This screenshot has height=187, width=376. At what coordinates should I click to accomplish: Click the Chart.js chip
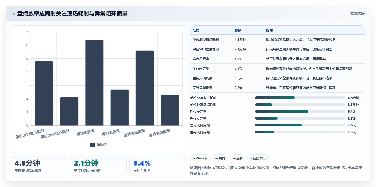[200, 158]
